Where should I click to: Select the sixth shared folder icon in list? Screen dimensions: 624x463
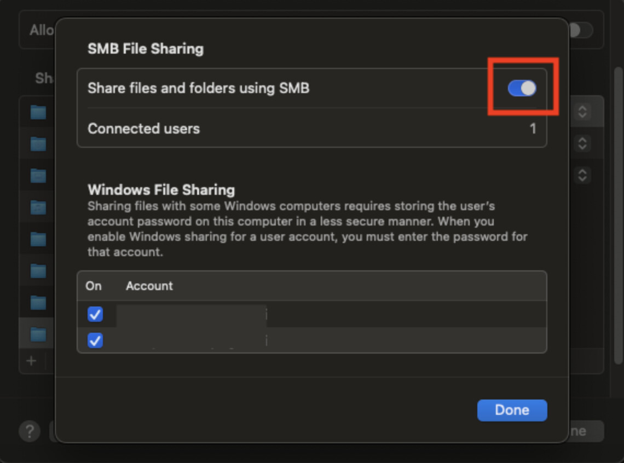pyautogui.click(x=38, y=271)
